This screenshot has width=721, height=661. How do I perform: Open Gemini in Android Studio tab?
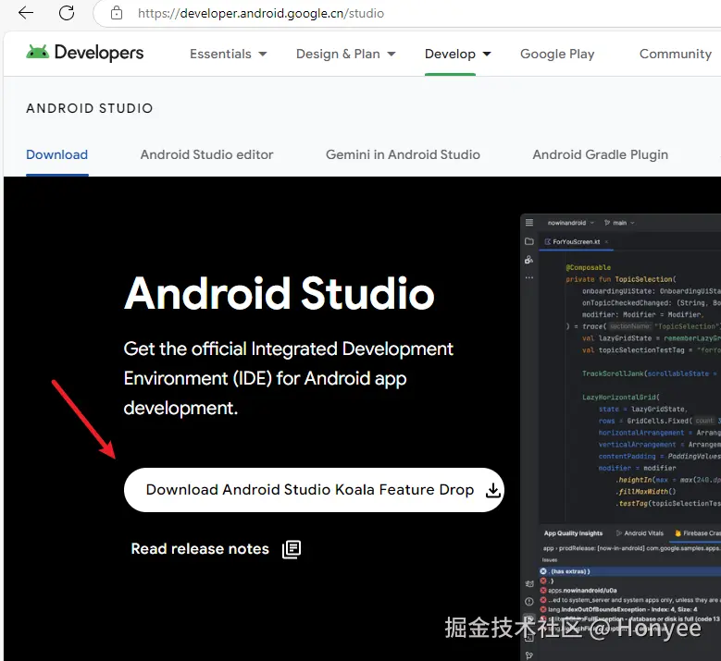403,154
